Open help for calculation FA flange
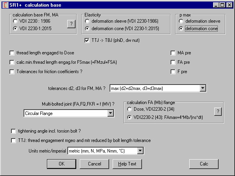The width and height of the screenshot is (235, 176). (218, 111)
